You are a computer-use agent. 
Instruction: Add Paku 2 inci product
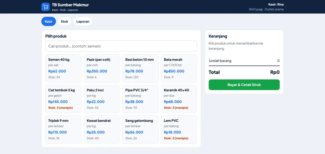coord(102,99)
